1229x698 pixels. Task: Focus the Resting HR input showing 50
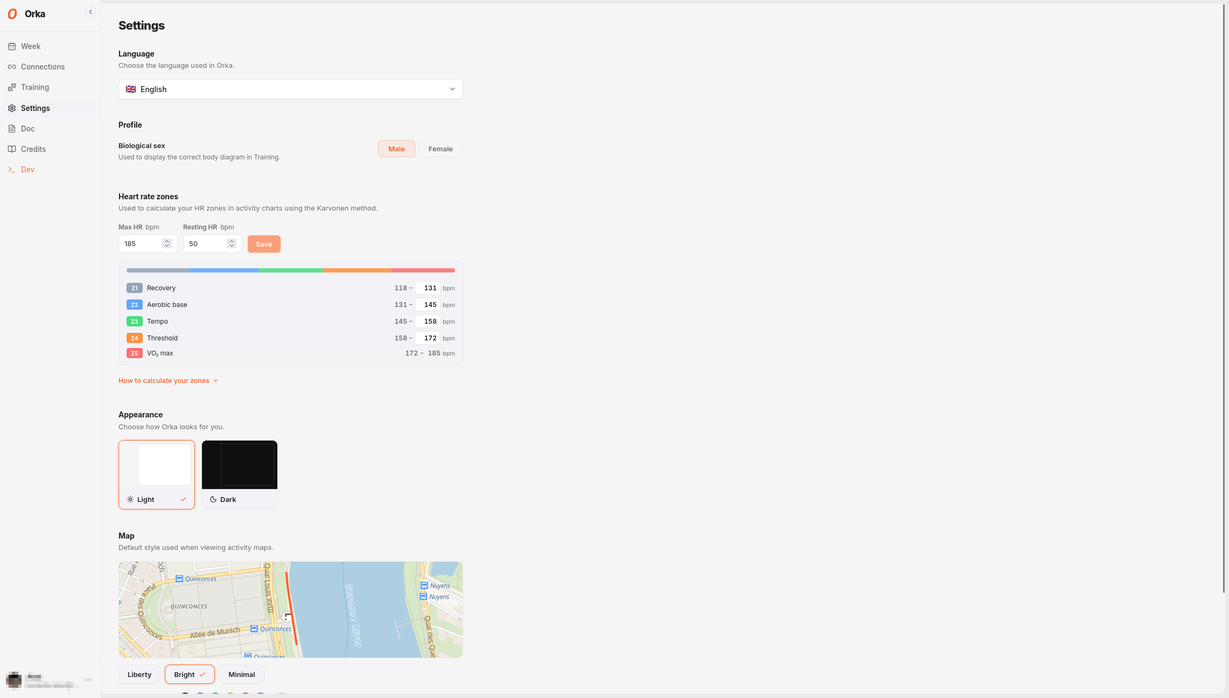click(x=213, y=244)
